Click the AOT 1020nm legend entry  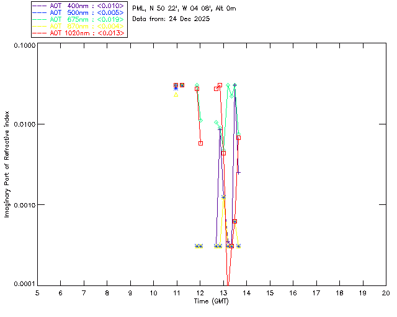[79, 33]
